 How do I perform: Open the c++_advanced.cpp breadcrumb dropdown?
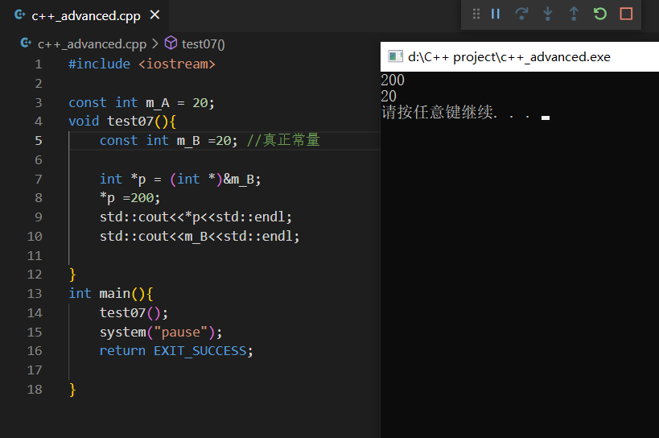tap(92, 44)
